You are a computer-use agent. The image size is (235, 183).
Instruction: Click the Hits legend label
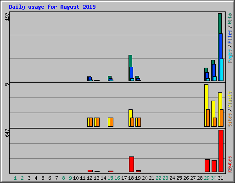pyautogui.click(x=229, y=19)
